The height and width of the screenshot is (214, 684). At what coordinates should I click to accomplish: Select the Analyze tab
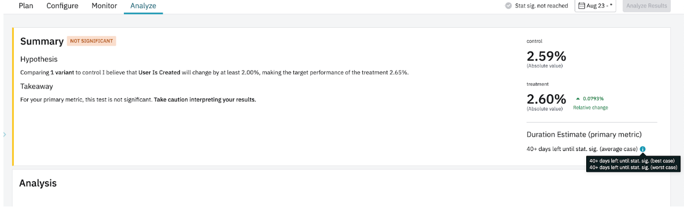point(143,6)
